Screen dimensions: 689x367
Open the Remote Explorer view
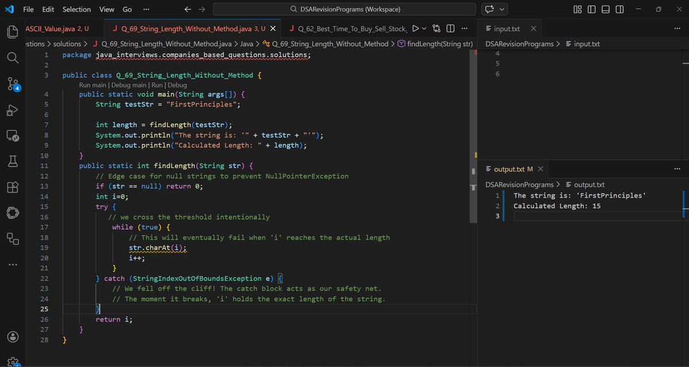coord(13,135)
